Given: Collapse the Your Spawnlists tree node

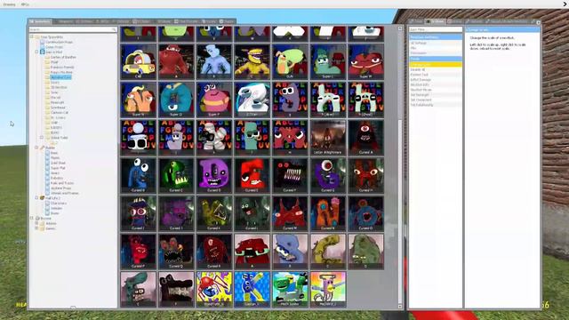Looking at the screenshot, I should point(32,37).
